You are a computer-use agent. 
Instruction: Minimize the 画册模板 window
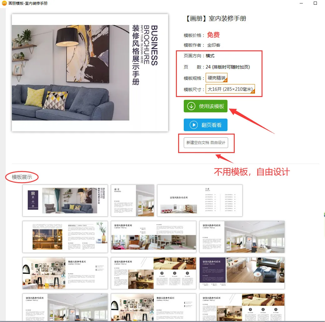tap(301, 3)
